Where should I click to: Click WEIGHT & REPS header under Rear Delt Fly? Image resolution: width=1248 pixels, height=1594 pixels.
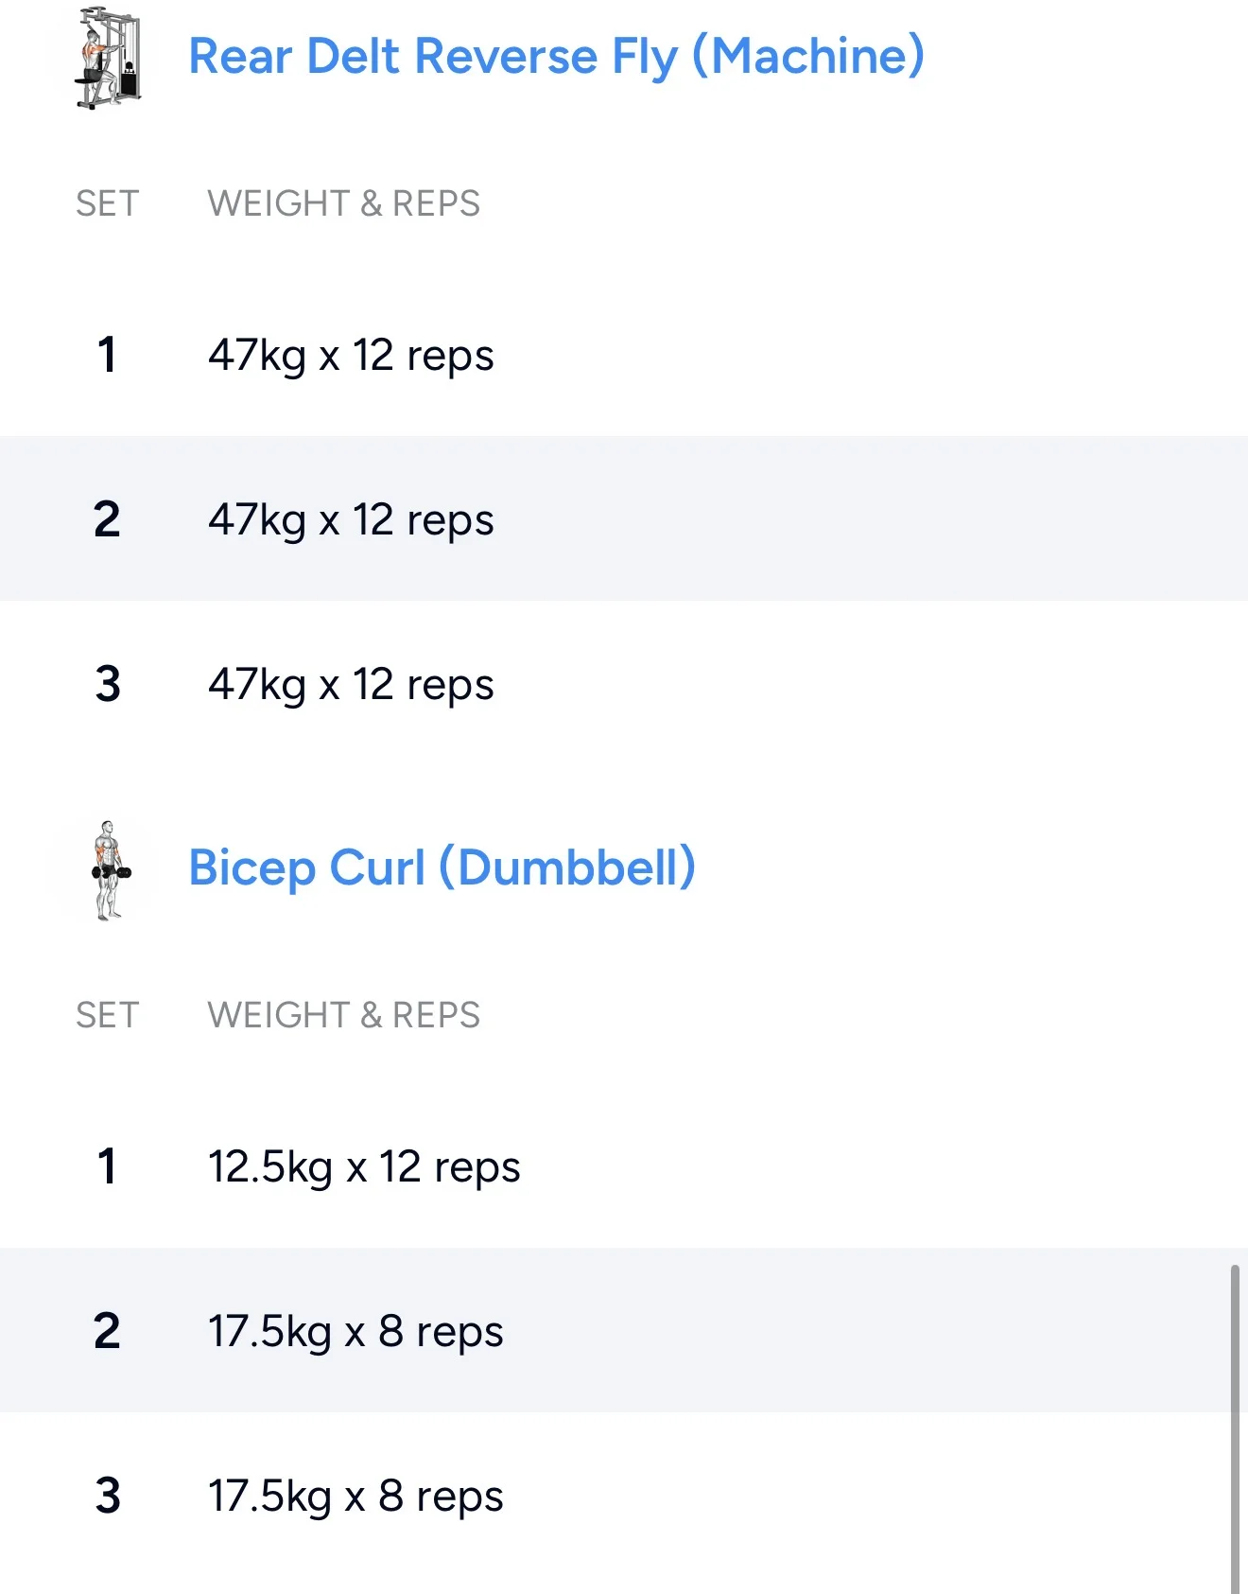[x=343, y=203]
